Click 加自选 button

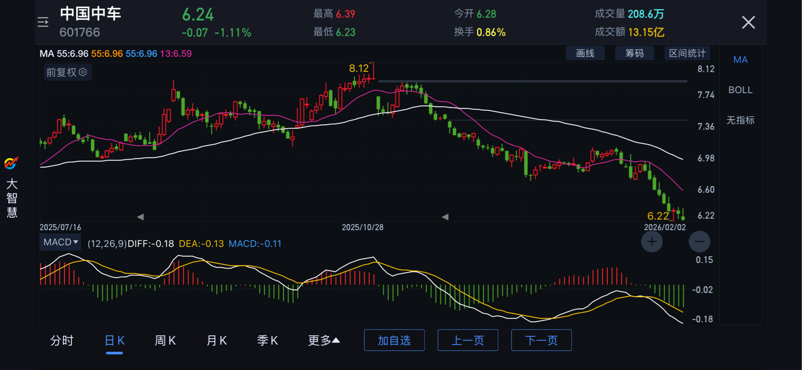click(x=394, y=340)
